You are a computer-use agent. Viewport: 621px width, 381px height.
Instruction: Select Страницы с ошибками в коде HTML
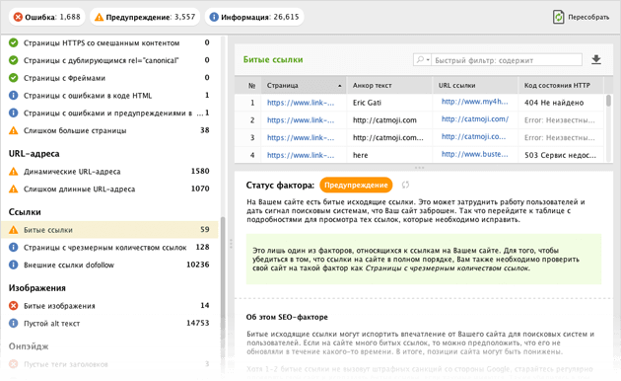pos(109,95)
